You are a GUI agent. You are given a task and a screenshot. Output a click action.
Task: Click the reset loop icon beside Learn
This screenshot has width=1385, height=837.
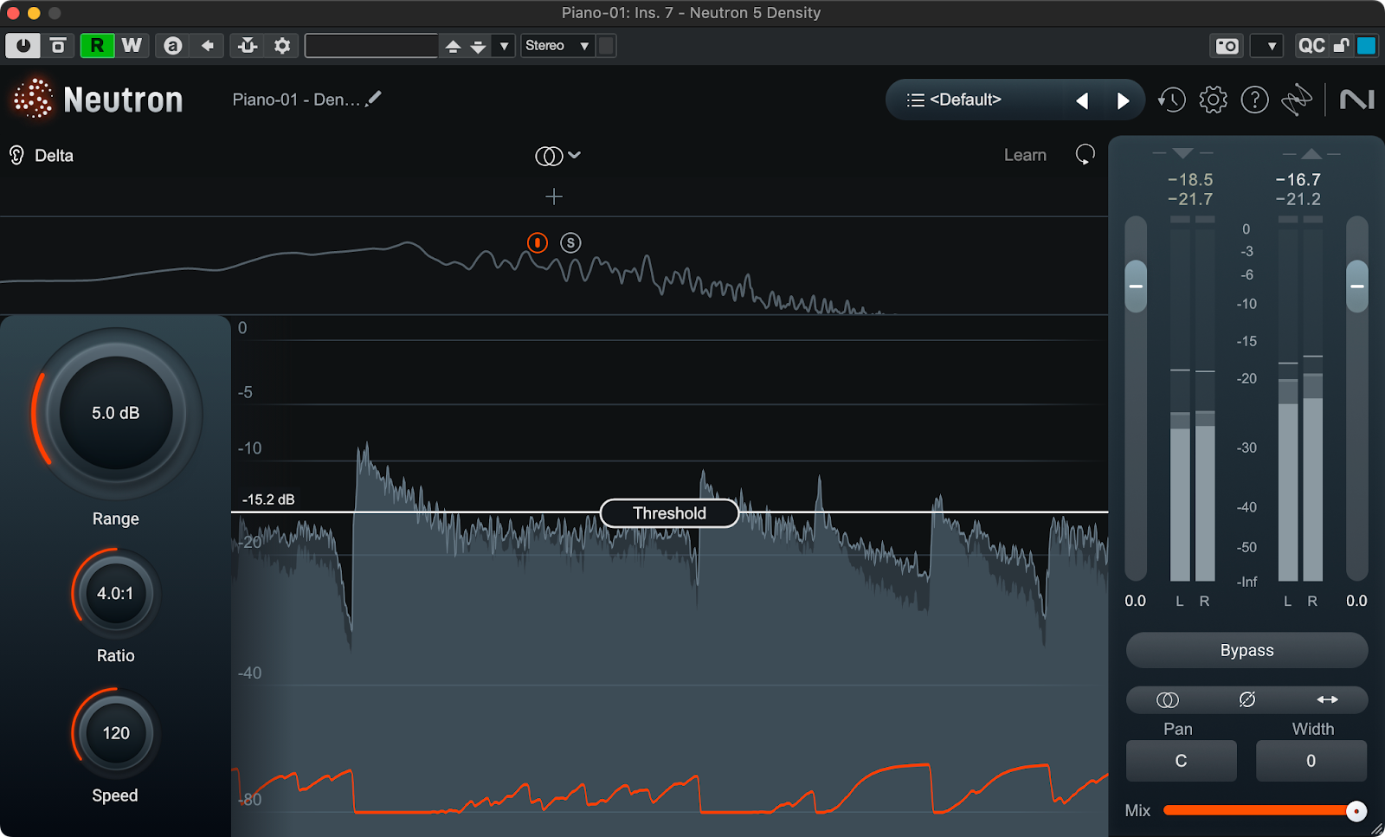1085,155
